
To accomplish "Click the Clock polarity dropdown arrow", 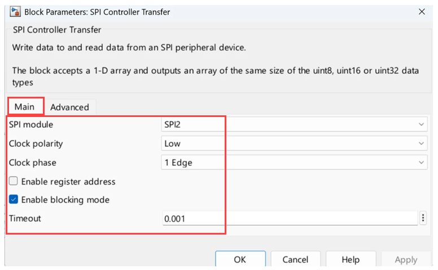I will click(422, 143).
